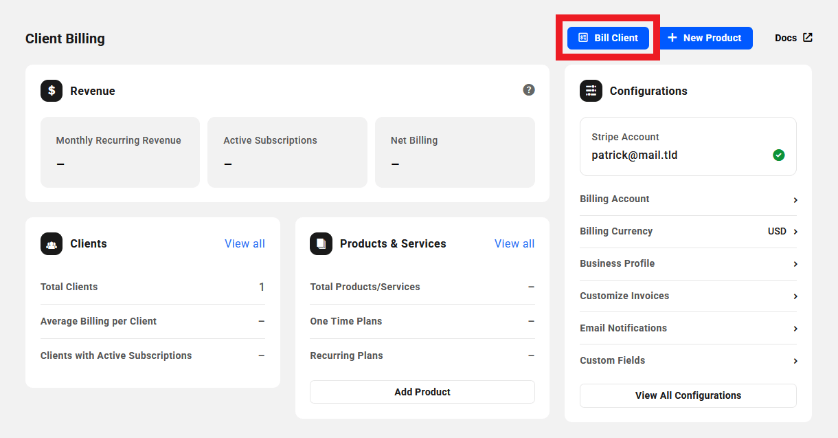The height and width of the screenshot is (438, 838).
Task: Click the Recurring Plans row
Action: coord(422,355)
